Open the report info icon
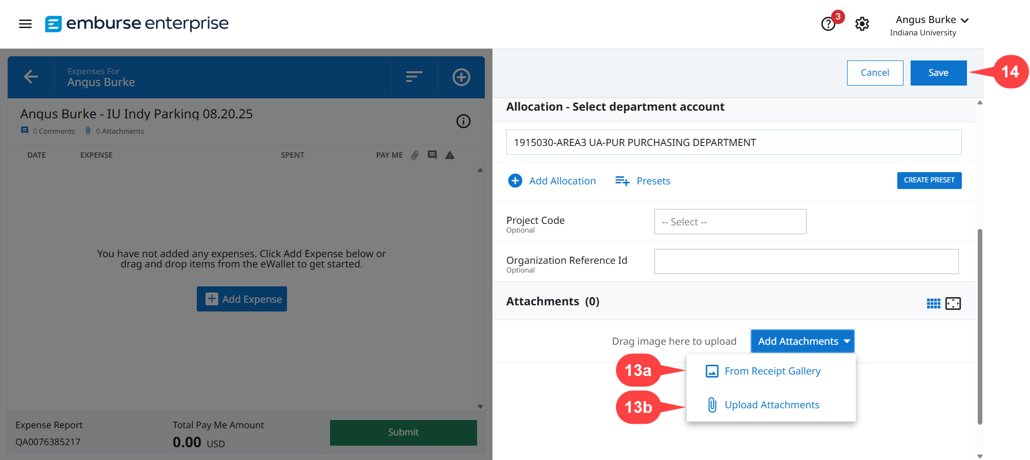 [x=463, y=121]
